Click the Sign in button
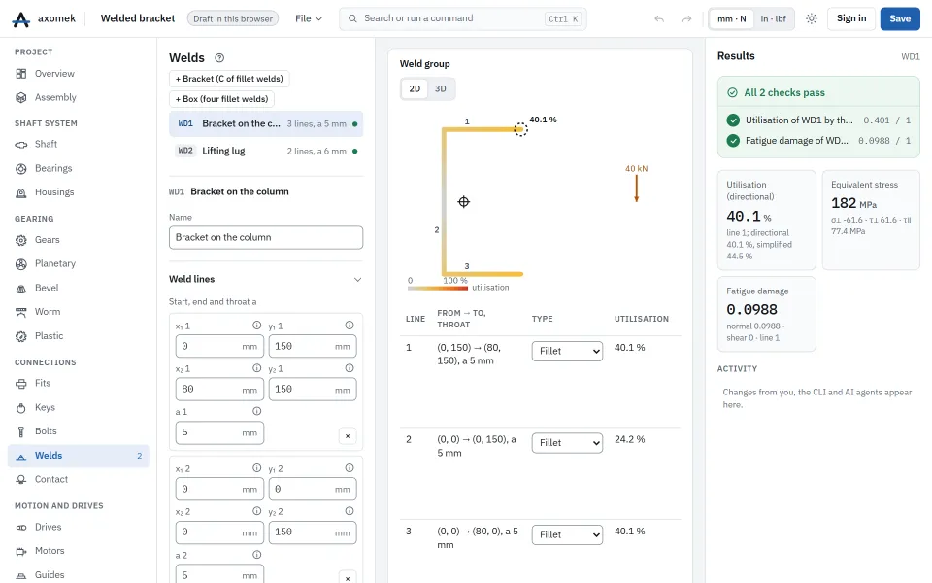Image resolution: width=932 pixels, height=583 pixels. point(851,19)
